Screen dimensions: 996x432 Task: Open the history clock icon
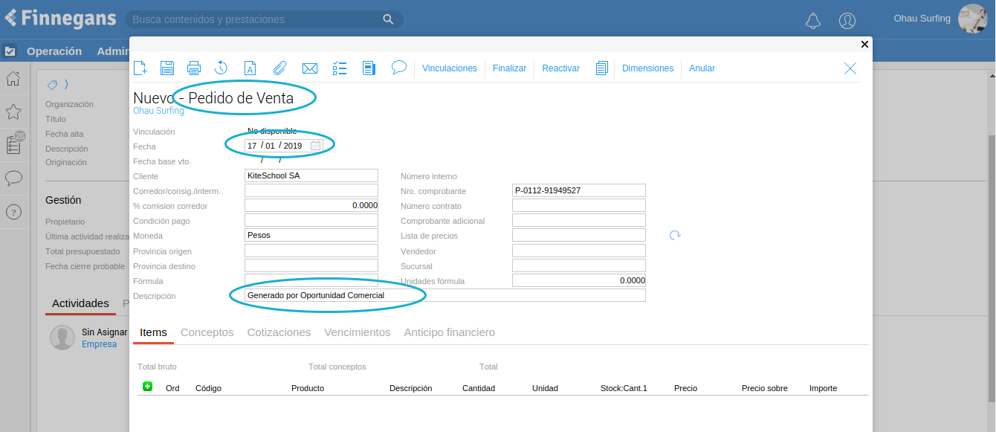pyautogui.click(x=221, y=68)
